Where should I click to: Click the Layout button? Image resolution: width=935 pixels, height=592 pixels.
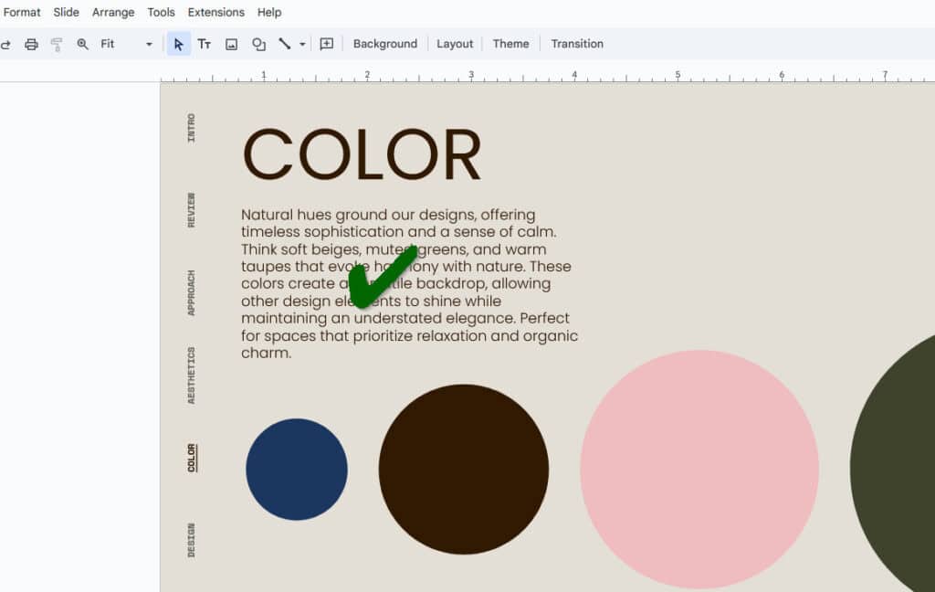click(x=455, y=44)
